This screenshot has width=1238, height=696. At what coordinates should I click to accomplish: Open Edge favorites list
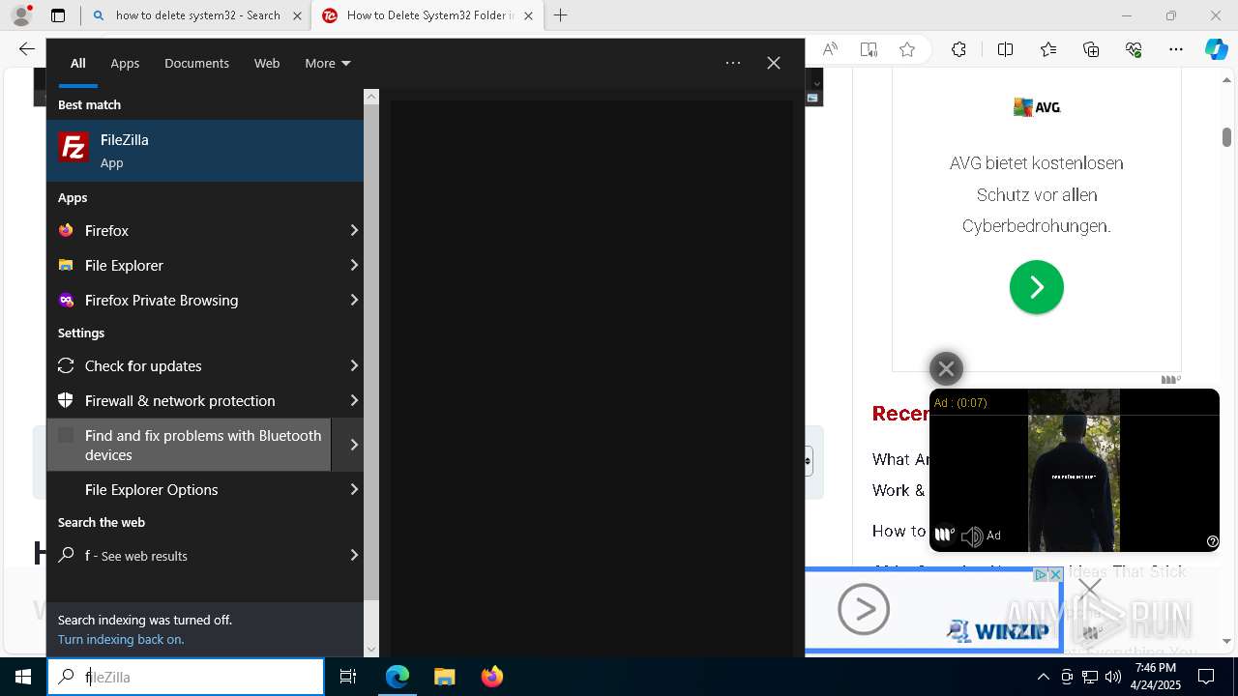point(1048,49)
